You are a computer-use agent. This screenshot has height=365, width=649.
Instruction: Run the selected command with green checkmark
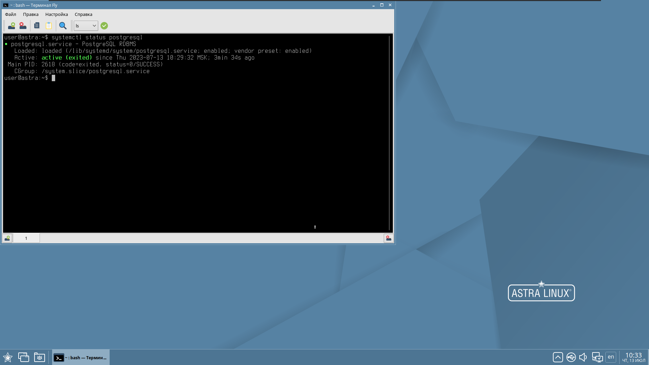(104, 26)
